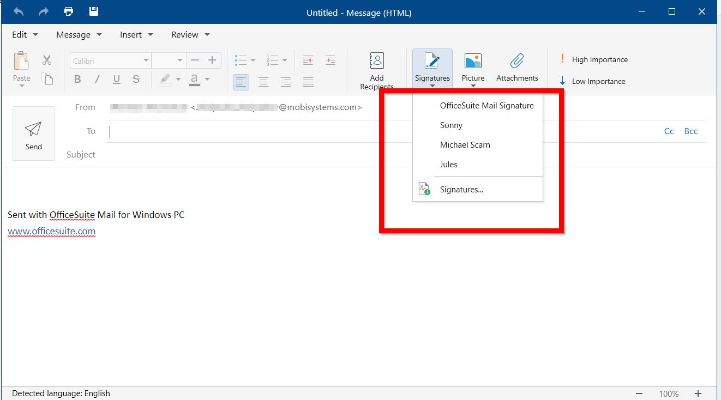Zoom out with the minus button
Image resolution: width=721 pixels, height=400 pixels.
point(639,393)
